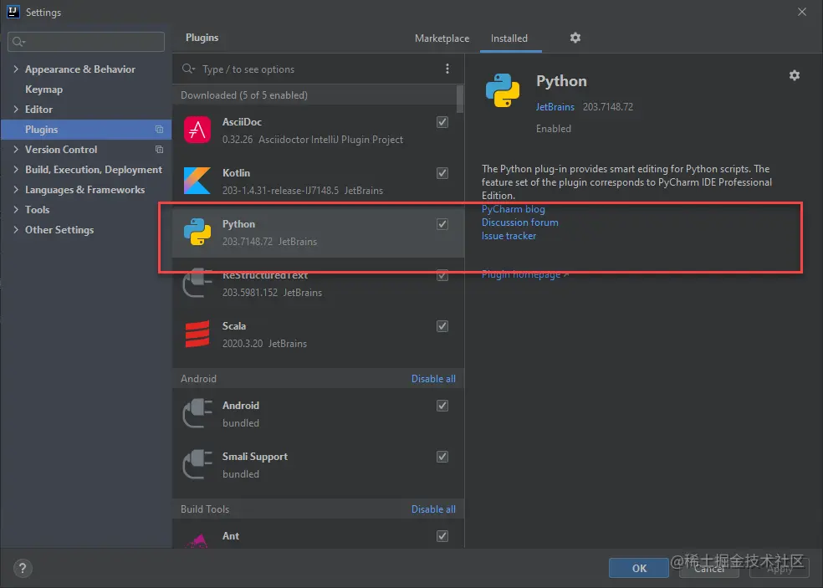Screen dimensions: 823x588
Task: Switch to the Marketplace tab
Action: coord(442,38)
